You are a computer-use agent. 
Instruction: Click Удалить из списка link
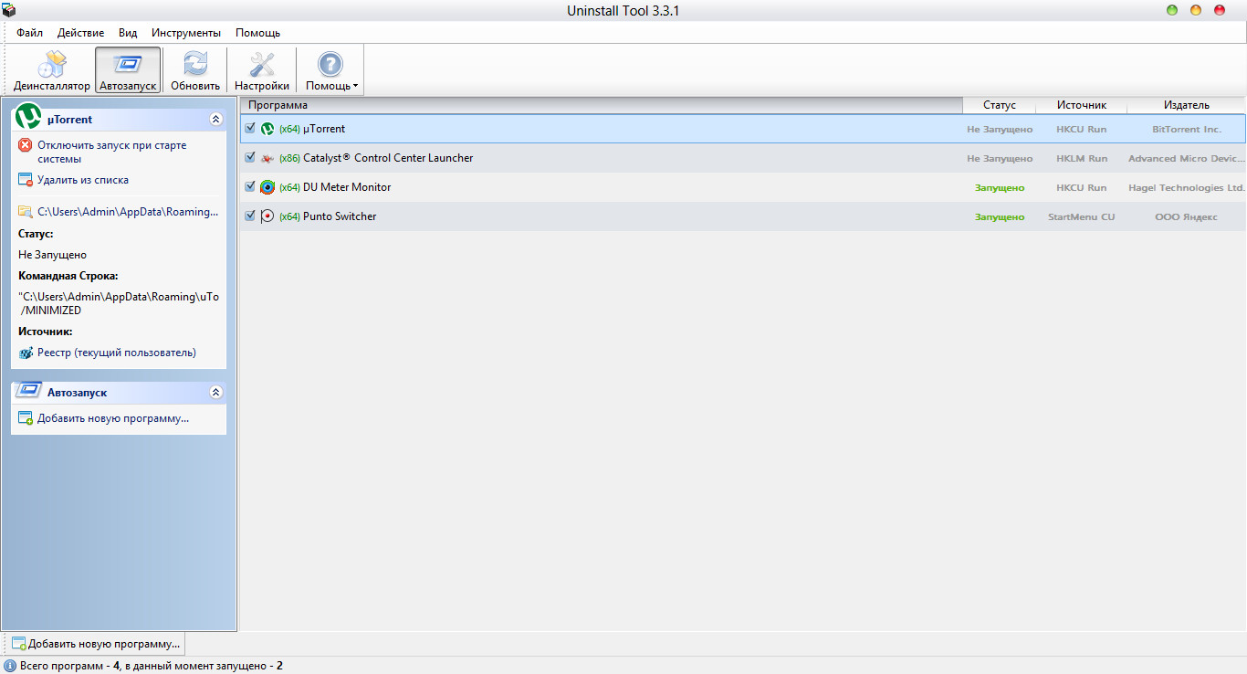[x=82, y=180]
